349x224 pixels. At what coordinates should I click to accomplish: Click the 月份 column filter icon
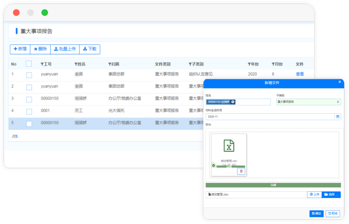tap(273, 64)
